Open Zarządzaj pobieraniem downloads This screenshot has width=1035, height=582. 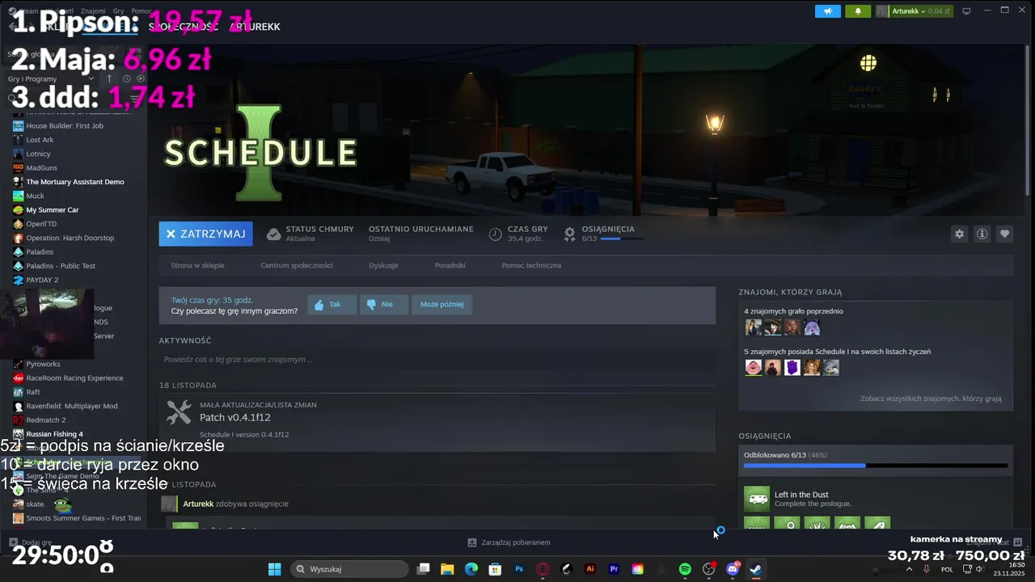pos(509,542)
